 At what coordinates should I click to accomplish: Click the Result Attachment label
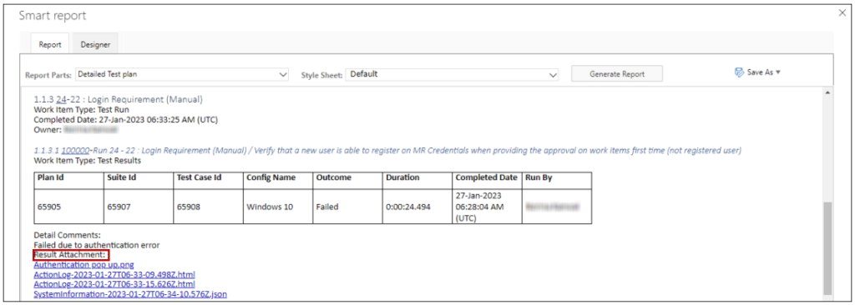(70, 255)
